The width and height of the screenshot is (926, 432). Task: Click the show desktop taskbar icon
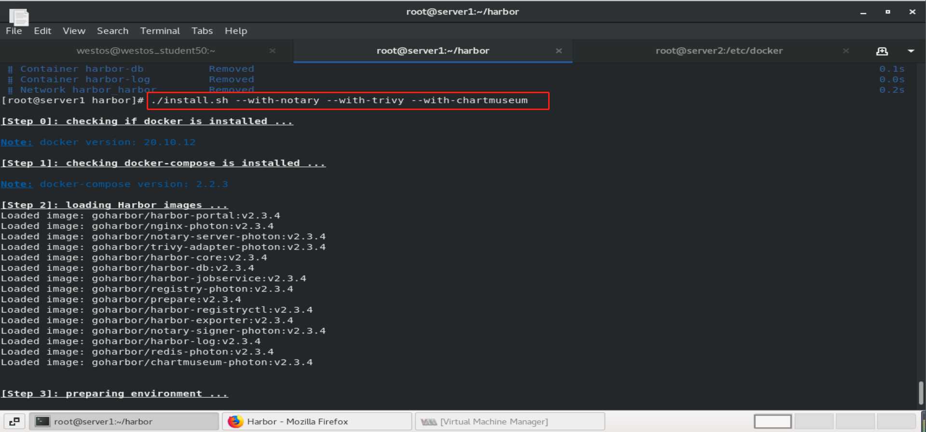coord(14,421)
